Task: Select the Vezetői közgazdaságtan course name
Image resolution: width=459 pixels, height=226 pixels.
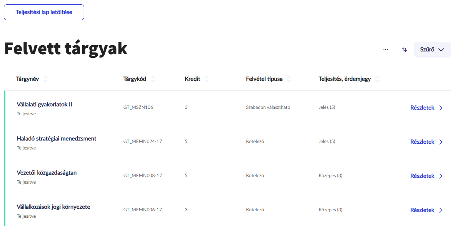Action: pos(47,173)
